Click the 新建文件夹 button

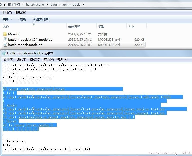[41, 19]
